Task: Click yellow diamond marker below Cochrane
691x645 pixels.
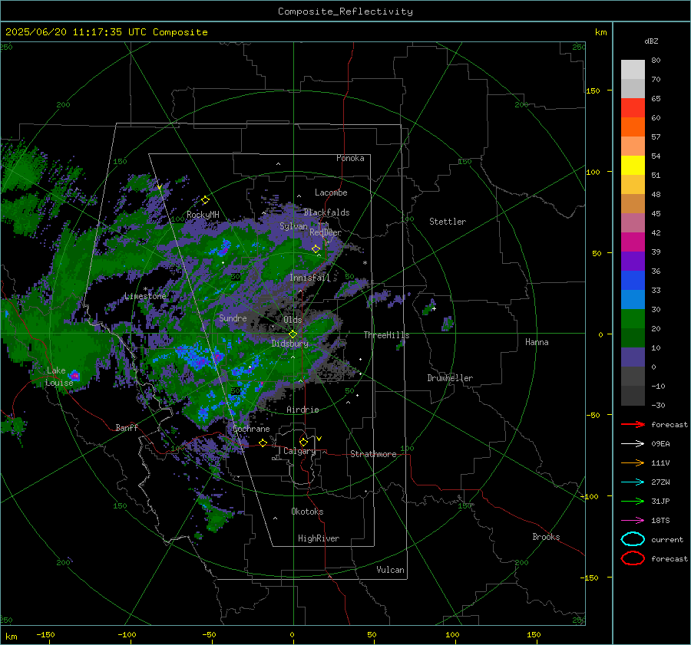Action: tap(263, 443)
